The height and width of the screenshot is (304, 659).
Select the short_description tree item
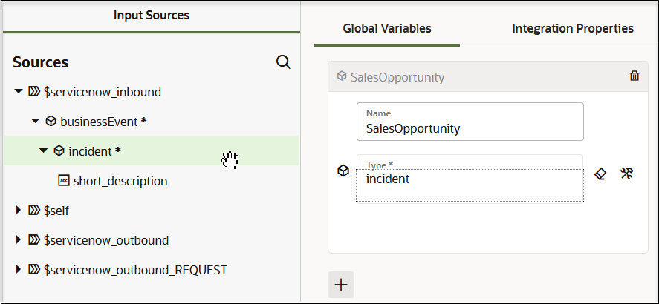pyautogui.click(x=120, y=181)
